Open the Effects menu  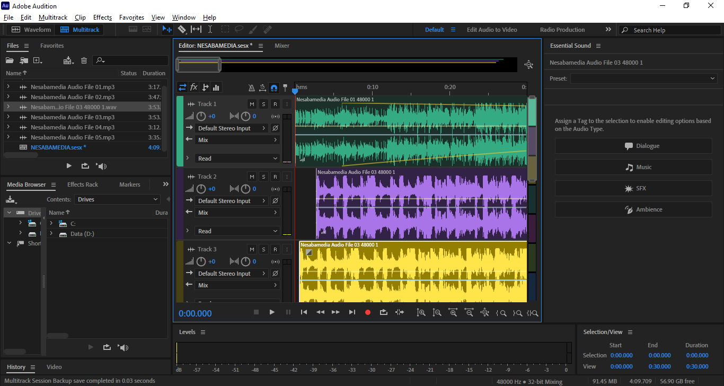(x=102, y=17)
